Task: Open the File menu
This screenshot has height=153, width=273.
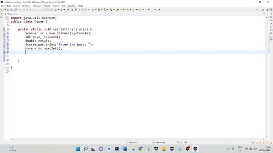Action: click(x=3, y=6)
